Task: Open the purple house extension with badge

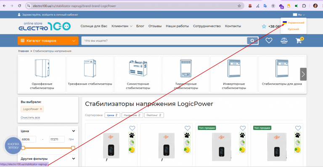Action: pyautogui.click(x=281, y=6)
